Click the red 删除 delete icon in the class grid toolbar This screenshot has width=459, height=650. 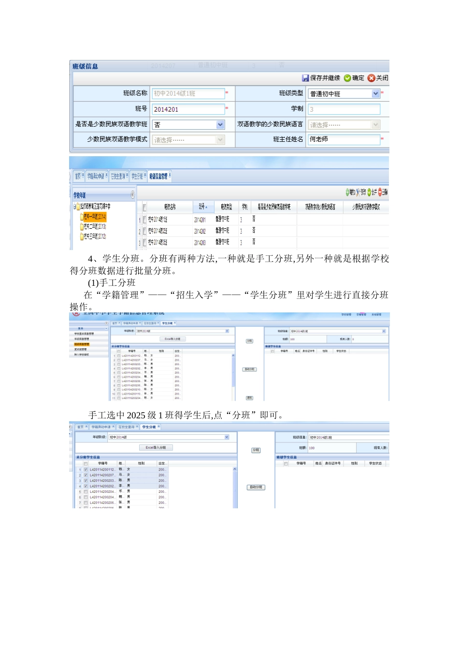click(x=380, y=192)
